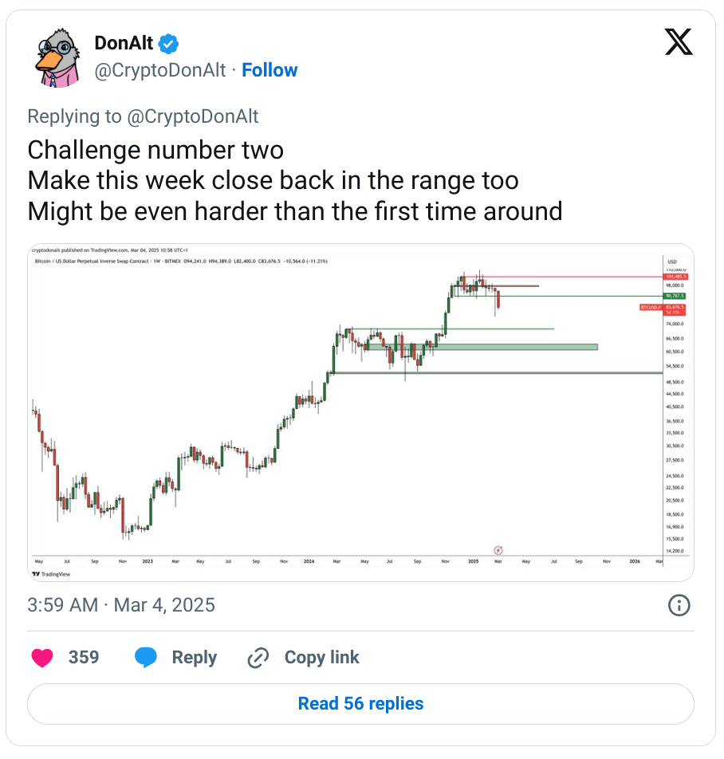724x759 pixels.
Task: Click the red event marker on chart timeline
Action: pos(498,550)
